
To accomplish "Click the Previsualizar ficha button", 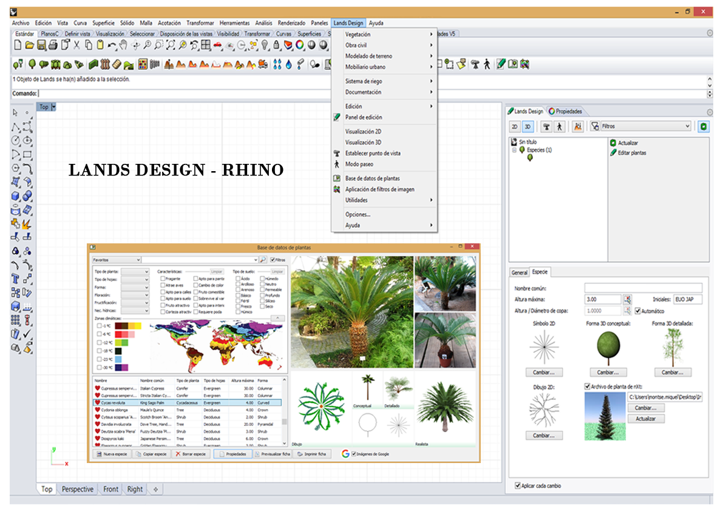I will (x=272, y=454).
